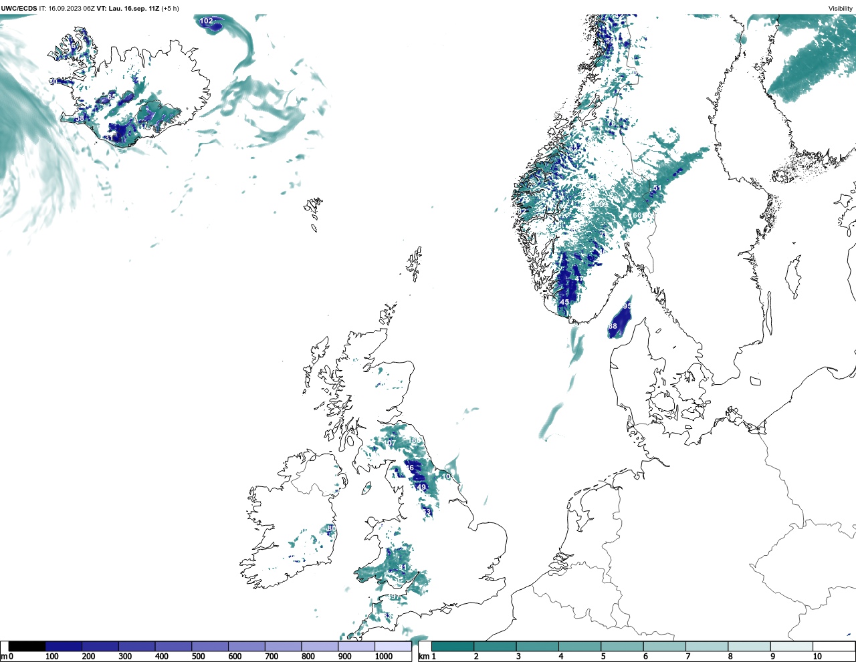
Task: Click the '51' value in central Sweden
Action: (657, 188)
